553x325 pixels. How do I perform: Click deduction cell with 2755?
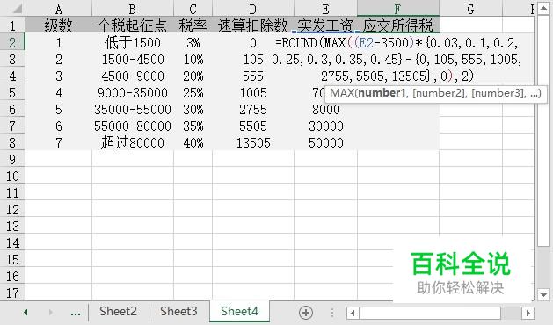point(253,109)
